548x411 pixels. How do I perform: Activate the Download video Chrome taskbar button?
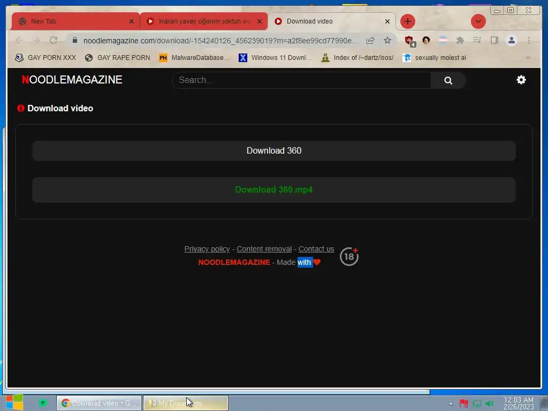[x=99, y=404]
